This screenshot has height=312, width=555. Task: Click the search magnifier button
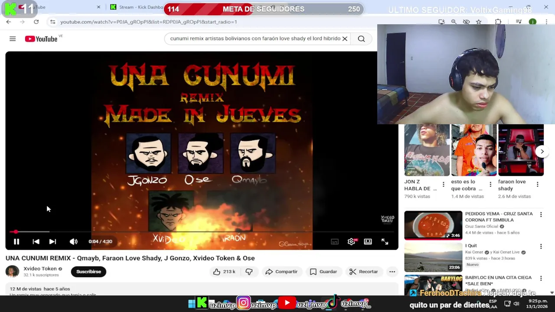(x=361, y=39)
